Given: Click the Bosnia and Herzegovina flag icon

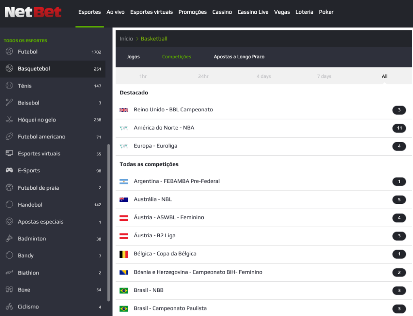Looking at the screenshot, I should click(124, 272).
